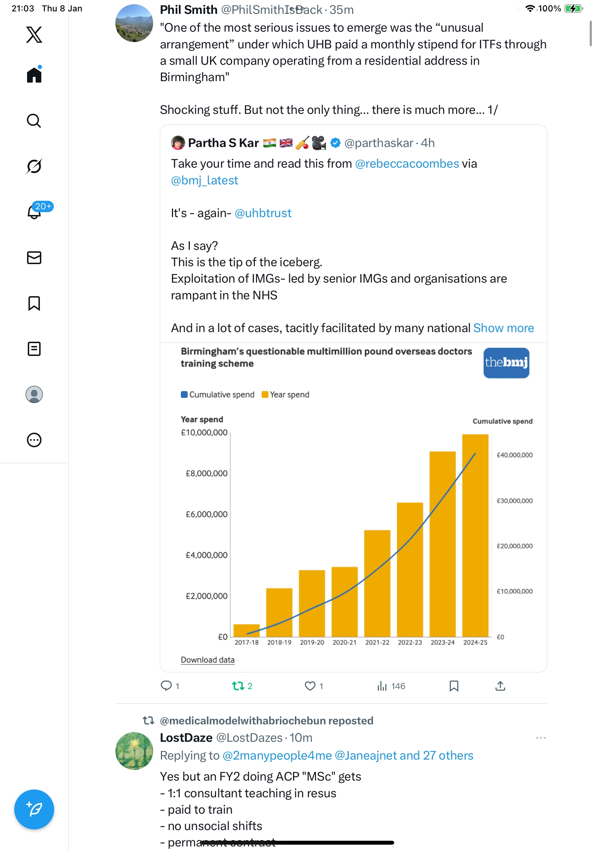This screenshot has height=850, width=594.
Task: Like Phil Smith's post
Action: (309, 686)
